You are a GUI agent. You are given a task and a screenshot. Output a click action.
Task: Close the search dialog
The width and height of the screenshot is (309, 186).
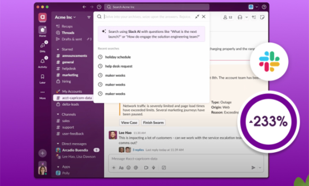[x=204, y=16]
